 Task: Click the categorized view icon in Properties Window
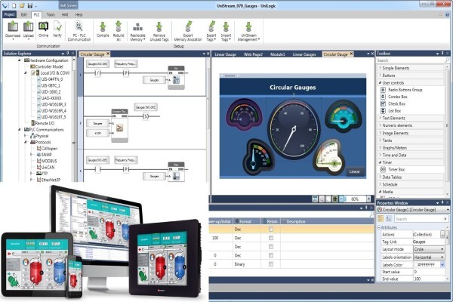point(381,219)
